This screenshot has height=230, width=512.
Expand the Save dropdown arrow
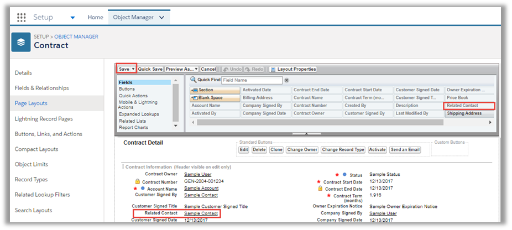[x=133, y=69]
